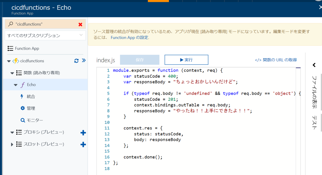The image size is (322, 175).
Task: Close the blade with top-right X
Action: (320, 8)
